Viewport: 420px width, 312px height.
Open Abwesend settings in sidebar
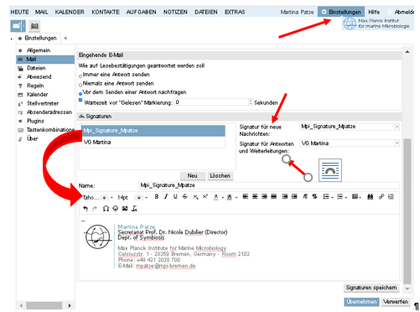point(39,77)
